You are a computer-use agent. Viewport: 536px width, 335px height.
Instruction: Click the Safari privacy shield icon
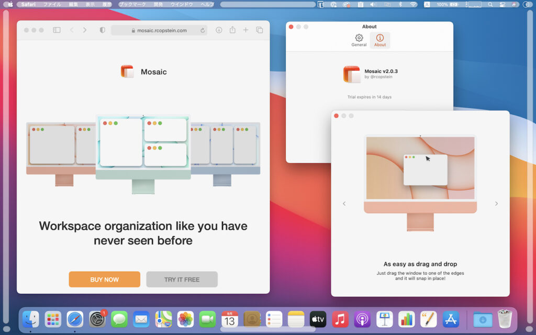pos(103,30)
